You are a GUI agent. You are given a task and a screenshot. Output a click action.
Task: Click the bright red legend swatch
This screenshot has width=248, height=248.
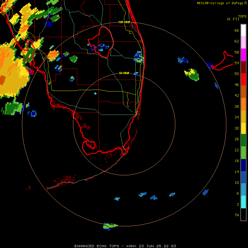(x=243, y=79)
